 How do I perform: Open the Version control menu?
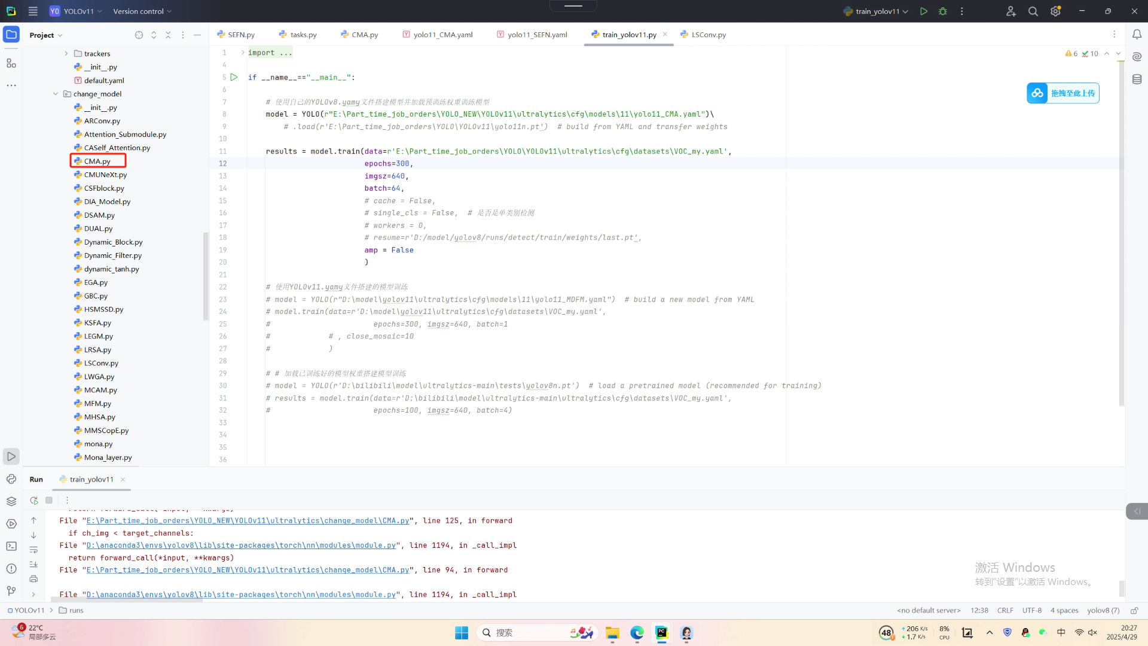[142, 11]
